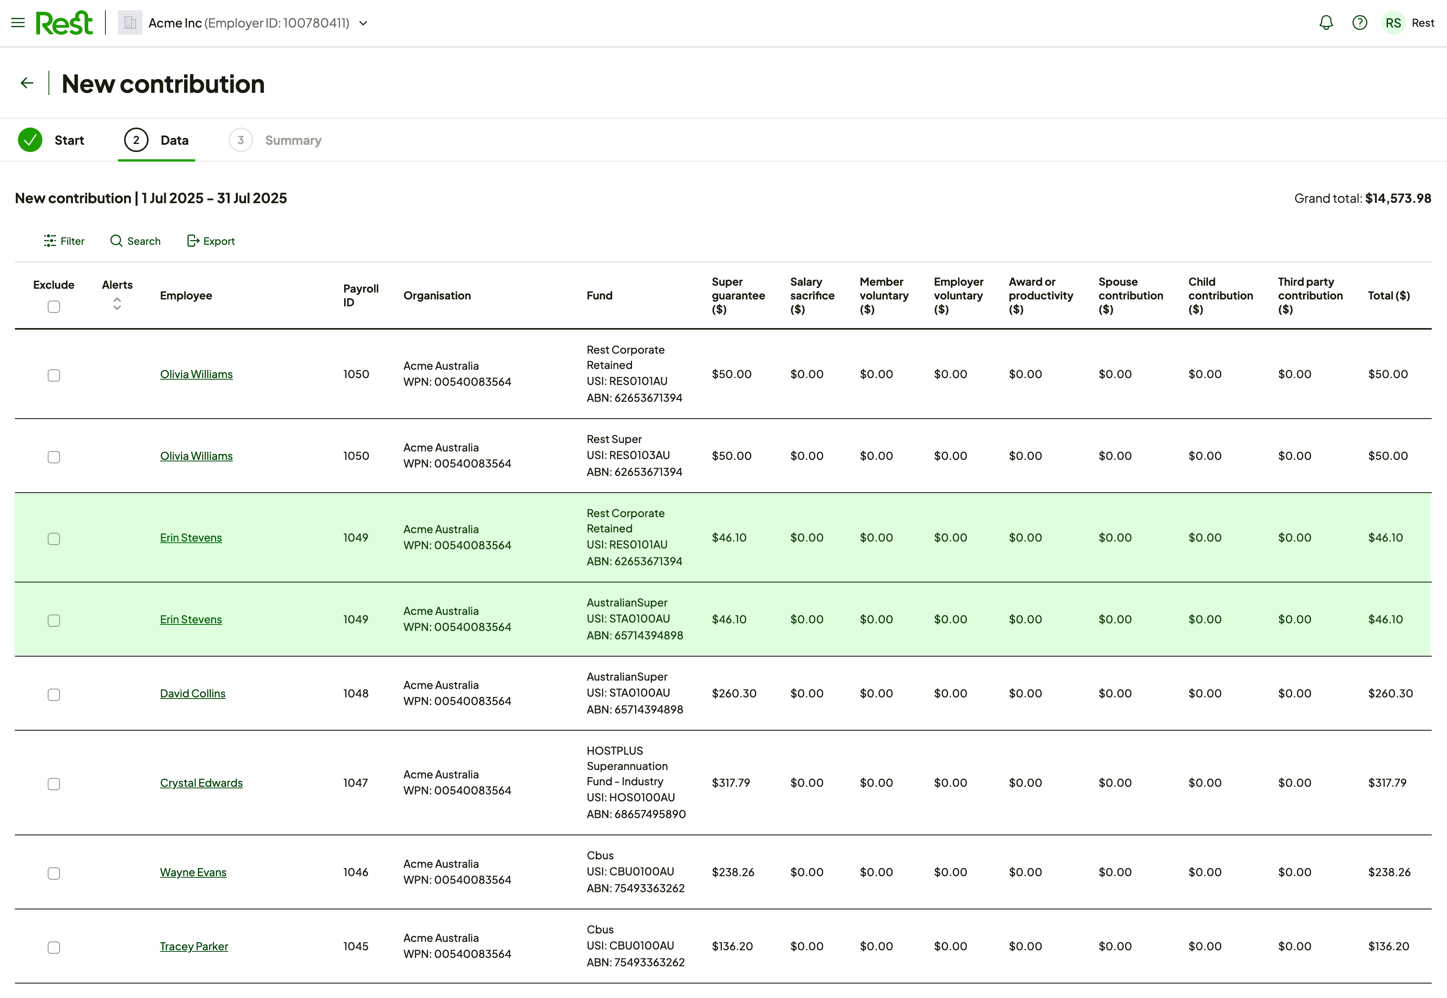The image size is (1447, 998).
Task: Open the Acme Inc employer dropdown
Action: coord(363,23)
